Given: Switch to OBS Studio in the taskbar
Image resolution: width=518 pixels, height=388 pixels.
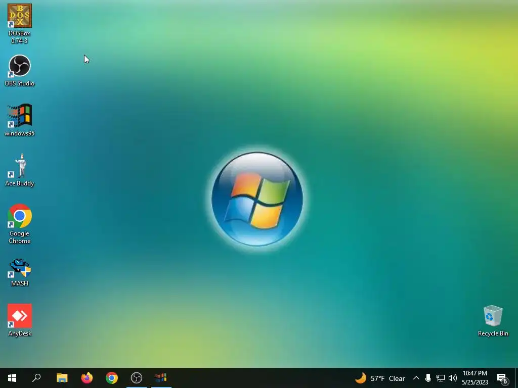Looking at the screenshot, I should point(137,378).
